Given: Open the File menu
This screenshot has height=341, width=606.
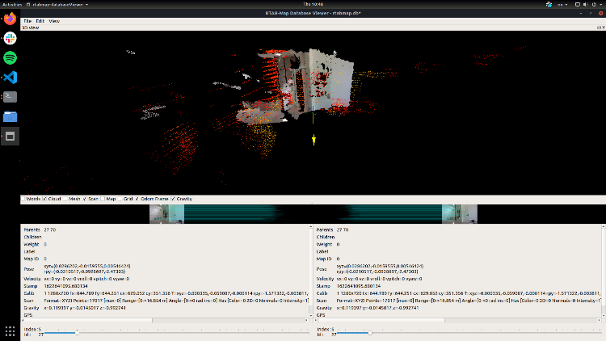Looking at the screenshot, I should [x=28, y=20].
